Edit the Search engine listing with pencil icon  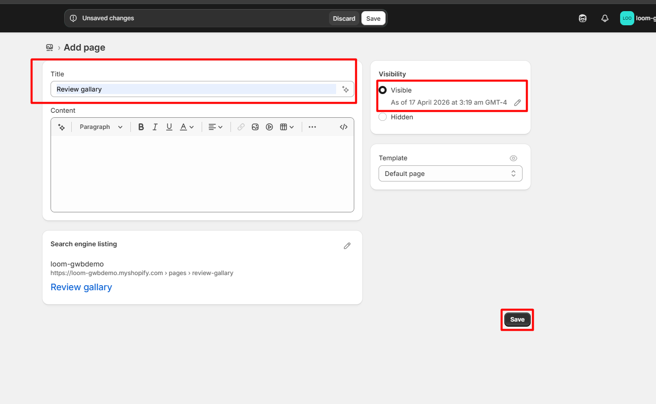(x=347, y=246)
